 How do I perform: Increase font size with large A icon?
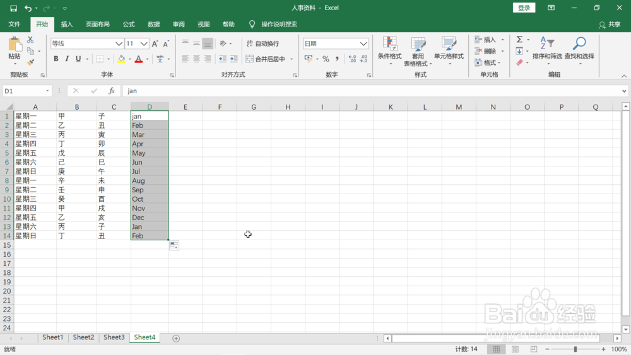(155, 44)
